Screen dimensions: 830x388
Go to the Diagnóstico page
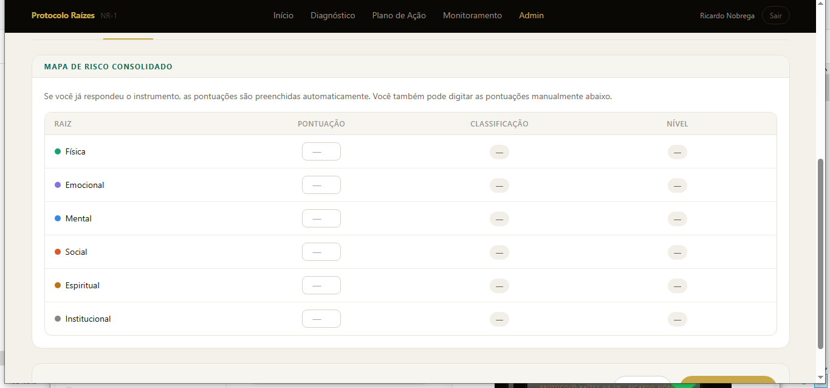pyautogui.click(x=332, y=15)
